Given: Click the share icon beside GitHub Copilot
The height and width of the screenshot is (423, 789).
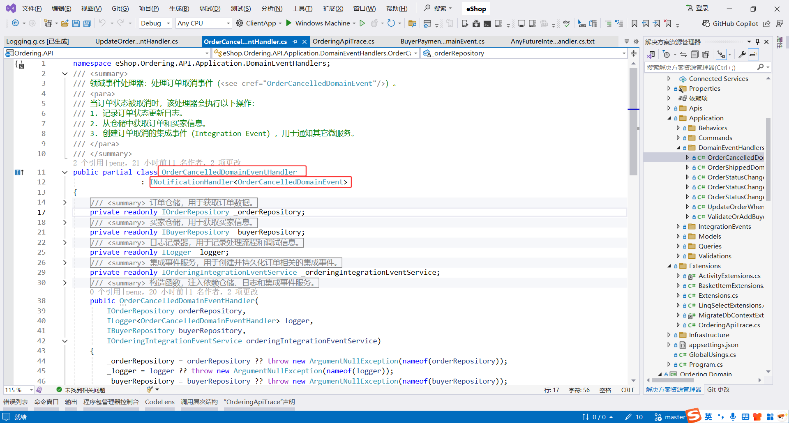Looking at the screenshot, I should [767, 23].
